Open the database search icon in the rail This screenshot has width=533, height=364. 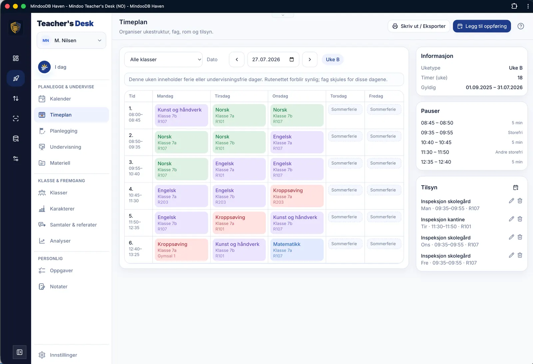[16, 139]
